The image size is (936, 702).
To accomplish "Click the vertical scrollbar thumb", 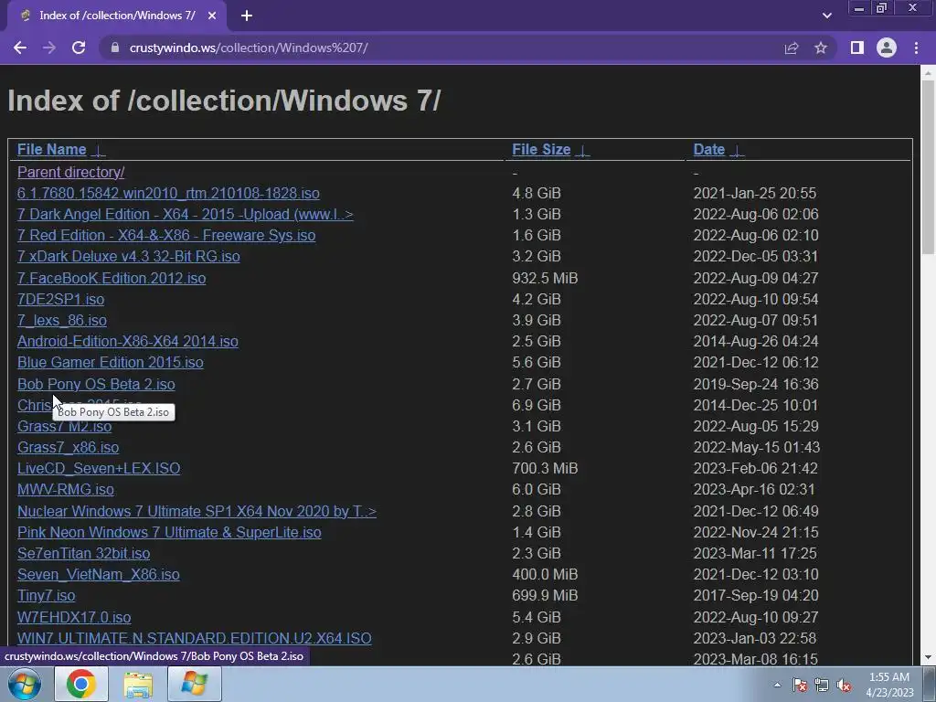I will tap(928, 167).
